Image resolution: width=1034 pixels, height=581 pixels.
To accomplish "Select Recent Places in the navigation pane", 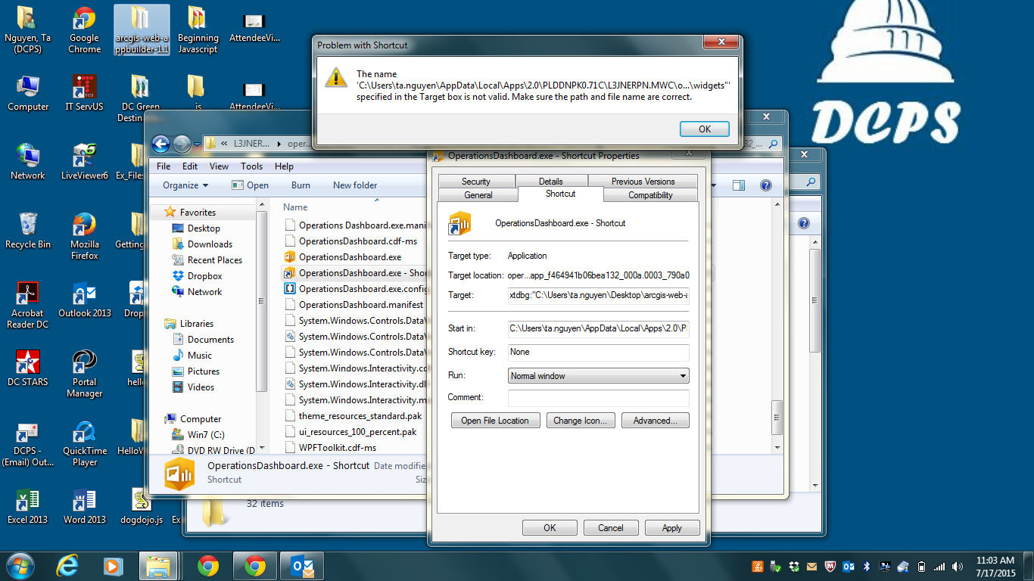I will click(215, 260).
